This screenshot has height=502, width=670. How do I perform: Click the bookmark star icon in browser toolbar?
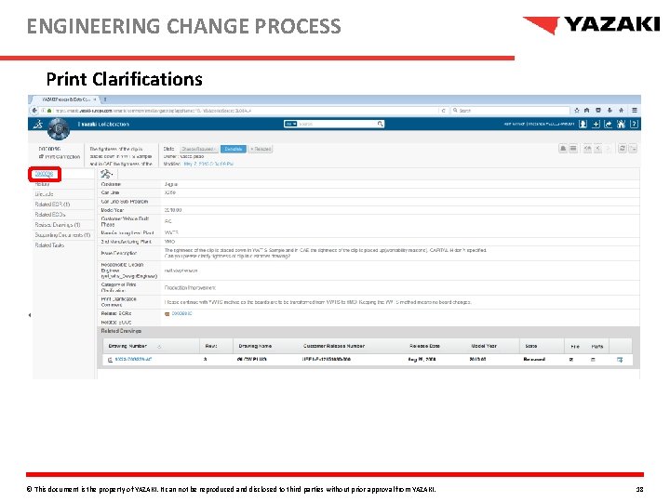pos(576,110)
